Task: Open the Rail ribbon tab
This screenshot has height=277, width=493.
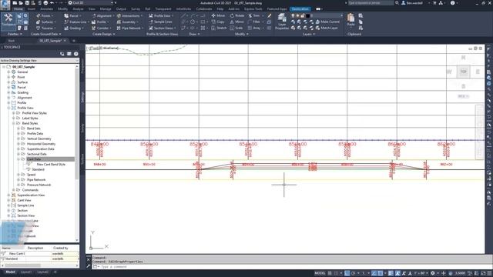Action: 147,8
